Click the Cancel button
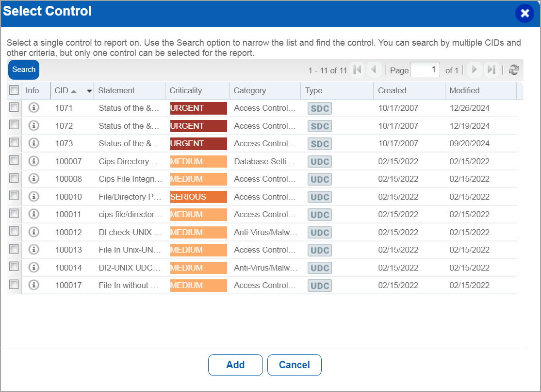 (x=294, y=365)
